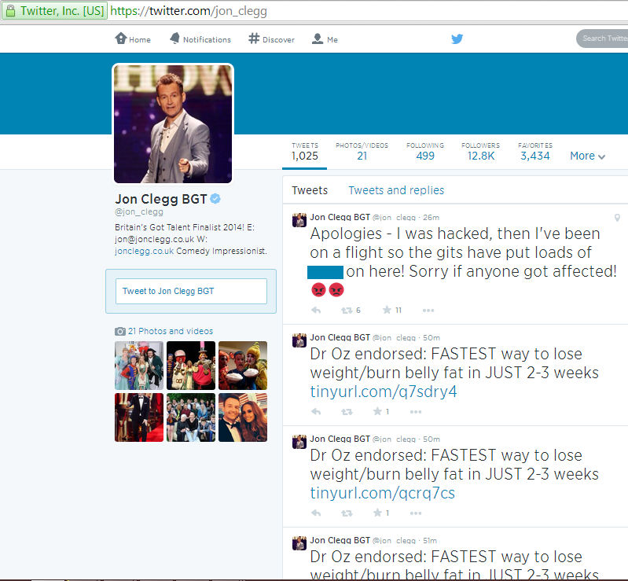The height and width of the screenshot is (581, 628).
Task: Click 21 Photos and videos link
Action: click(x=171, y=331)
